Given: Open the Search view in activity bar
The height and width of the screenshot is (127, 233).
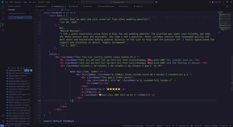Looking at the screenshot, I should [x=3, y=13].
